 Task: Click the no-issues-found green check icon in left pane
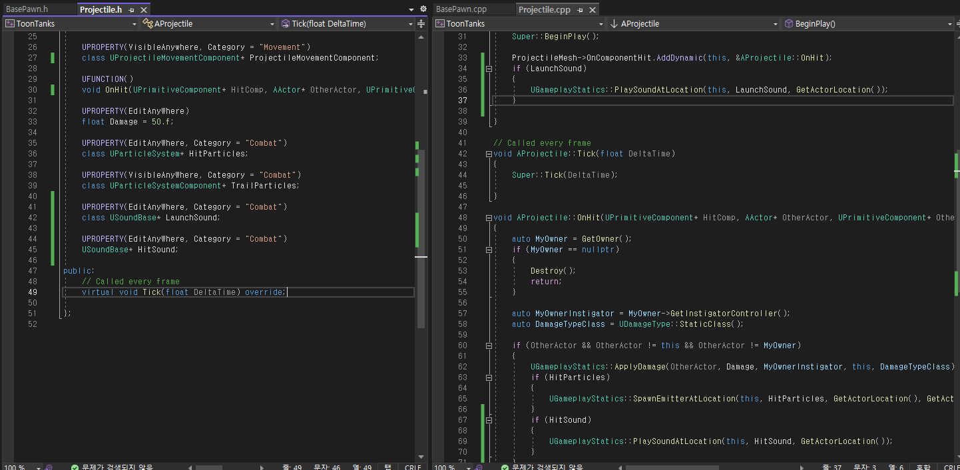75,467
